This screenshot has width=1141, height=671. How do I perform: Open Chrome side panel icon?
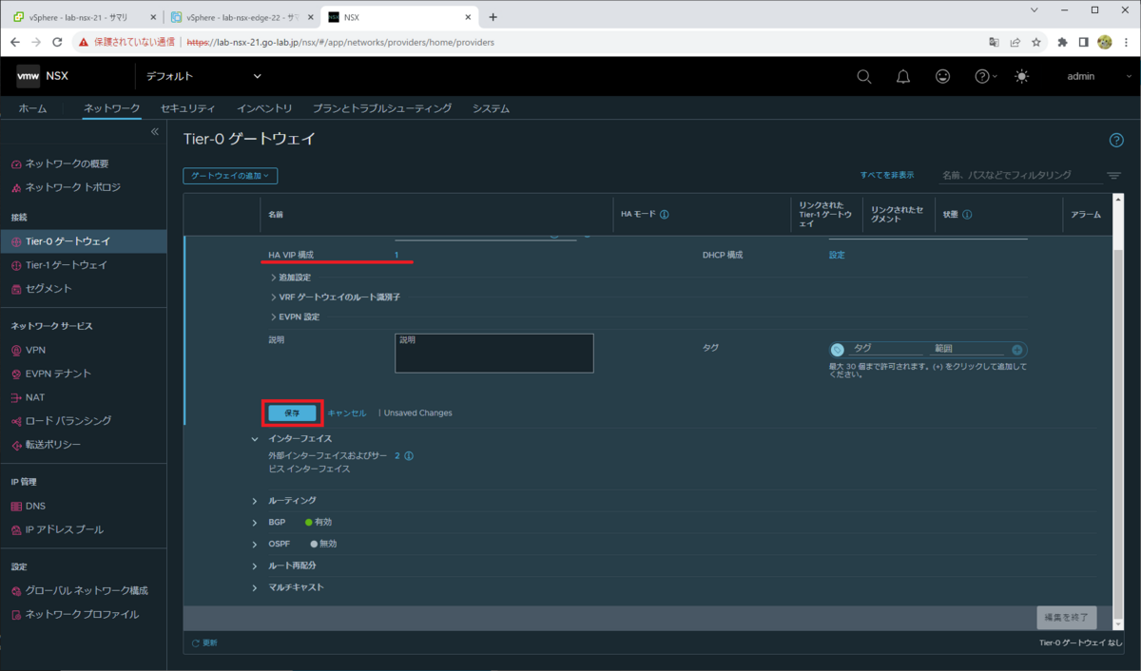click(x=1084, y=42)
